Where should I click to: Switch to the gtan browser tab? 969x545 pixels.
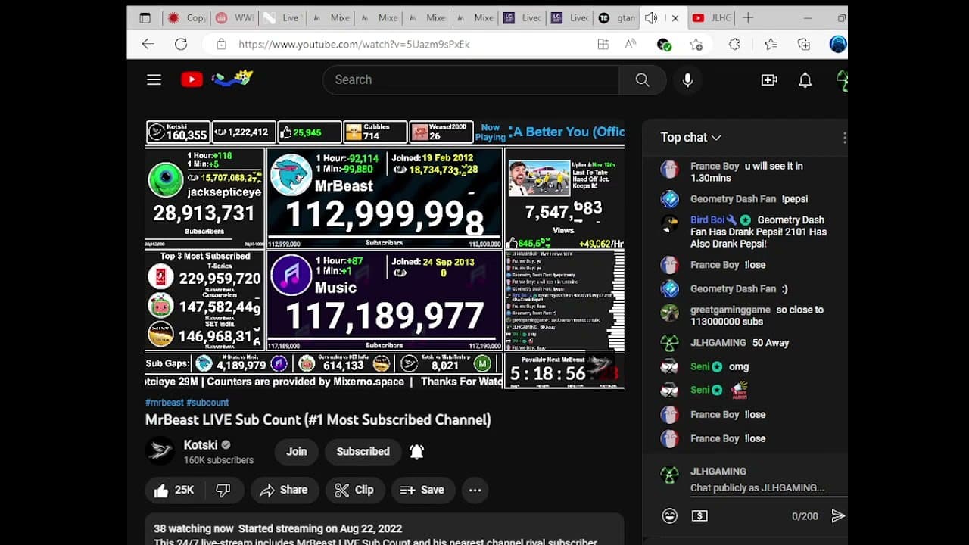pyautogui.click(x=616, y=17)
